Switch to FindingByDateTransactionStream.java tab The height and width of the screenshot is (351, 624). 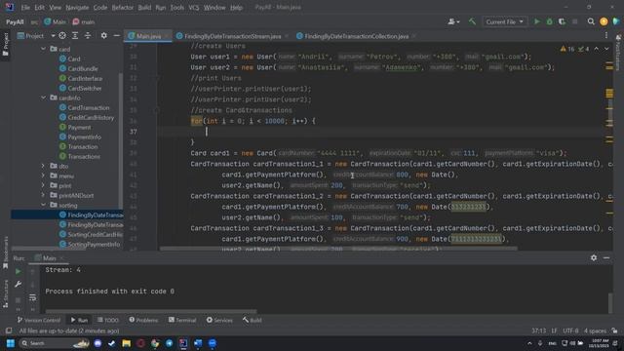(232, 36)
